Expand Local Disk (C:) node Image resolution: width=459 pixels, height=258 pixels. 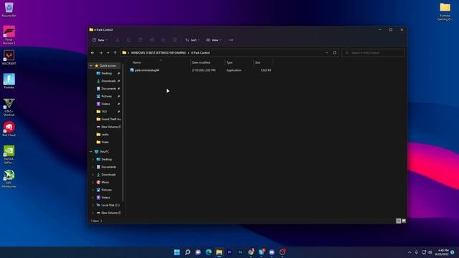point(93,206)
